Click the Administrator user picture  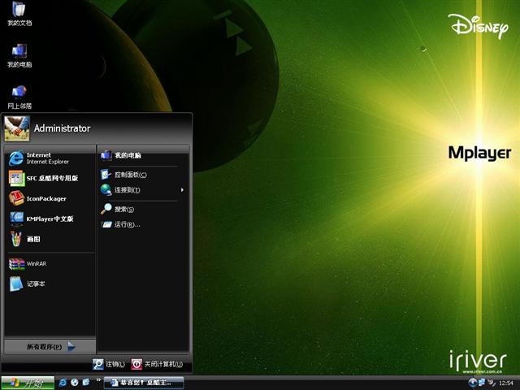[x=17, y=128]
